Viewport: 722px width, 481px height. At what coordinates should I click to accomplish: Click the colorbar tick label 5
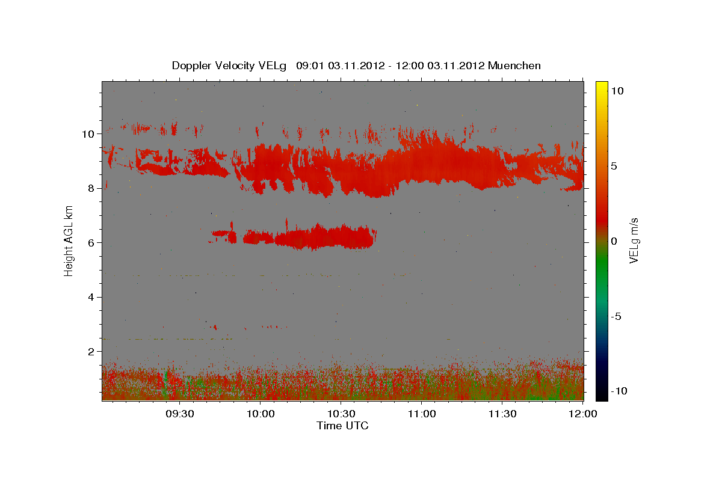pyautogui.click(x=613, y=166)
